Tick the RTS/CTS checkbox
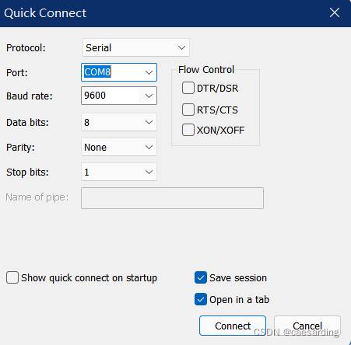351x345 pixels. [x=188, y=110]
